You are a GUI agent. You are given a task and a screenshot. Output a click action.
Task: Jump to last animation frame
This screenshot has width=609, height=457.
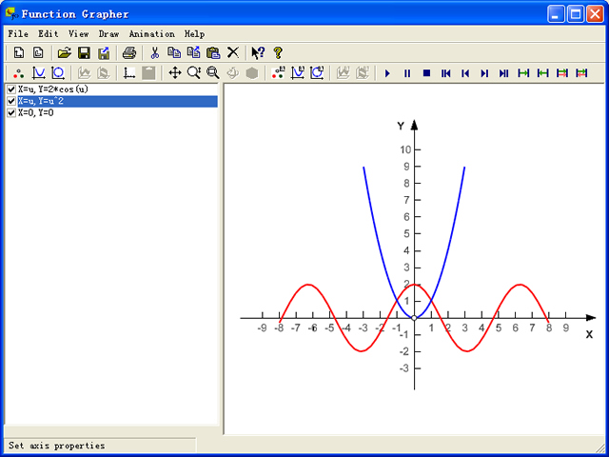(503, 73)
